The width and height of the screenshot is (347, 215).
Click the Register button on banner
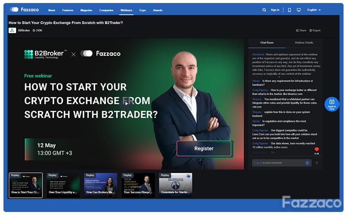coord(204,148)
